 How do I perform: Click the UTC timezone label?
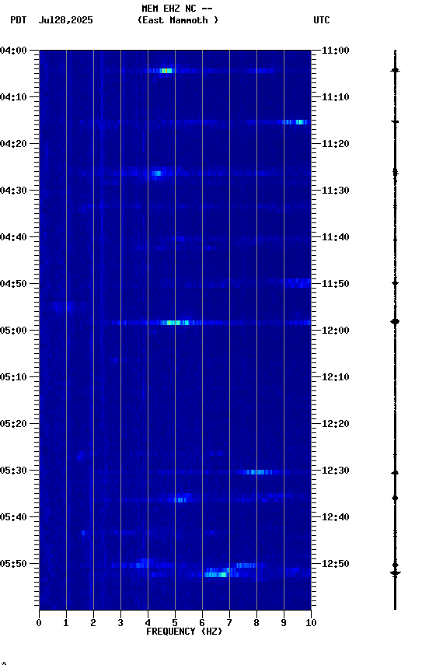(322, 20)
